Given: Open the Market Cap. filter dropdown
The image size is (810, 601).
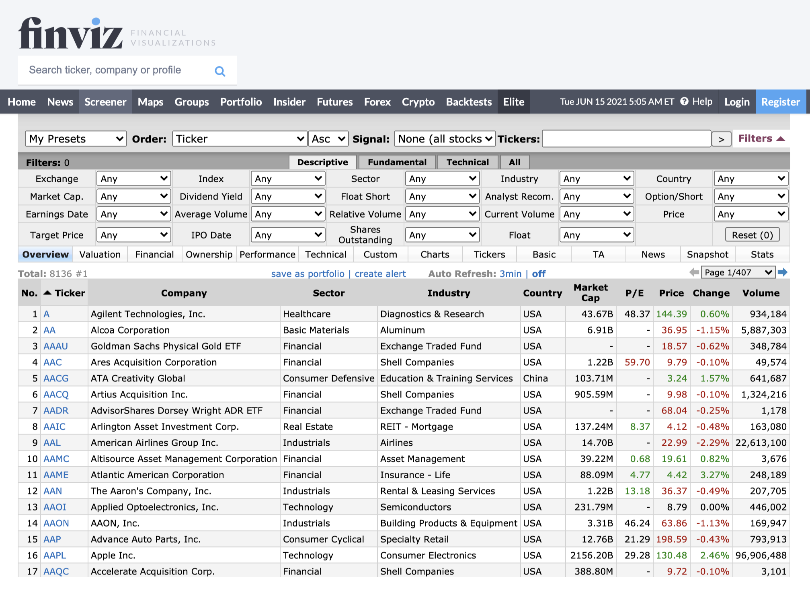Looking at the screenshot, I should click(x=133, y=196).
